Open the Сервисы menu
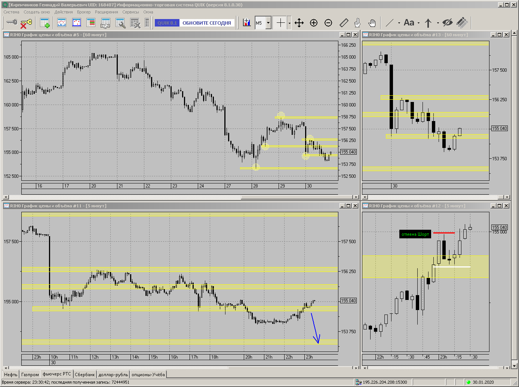This screenshot has width=519, height=387. click(130, 12)
